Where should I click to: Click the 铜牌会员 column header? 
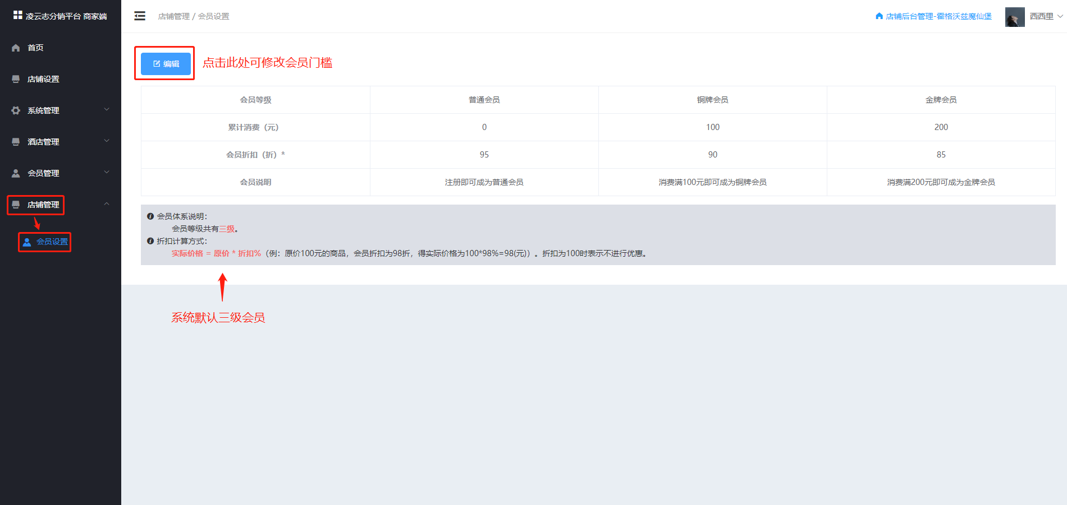[712, 100]
